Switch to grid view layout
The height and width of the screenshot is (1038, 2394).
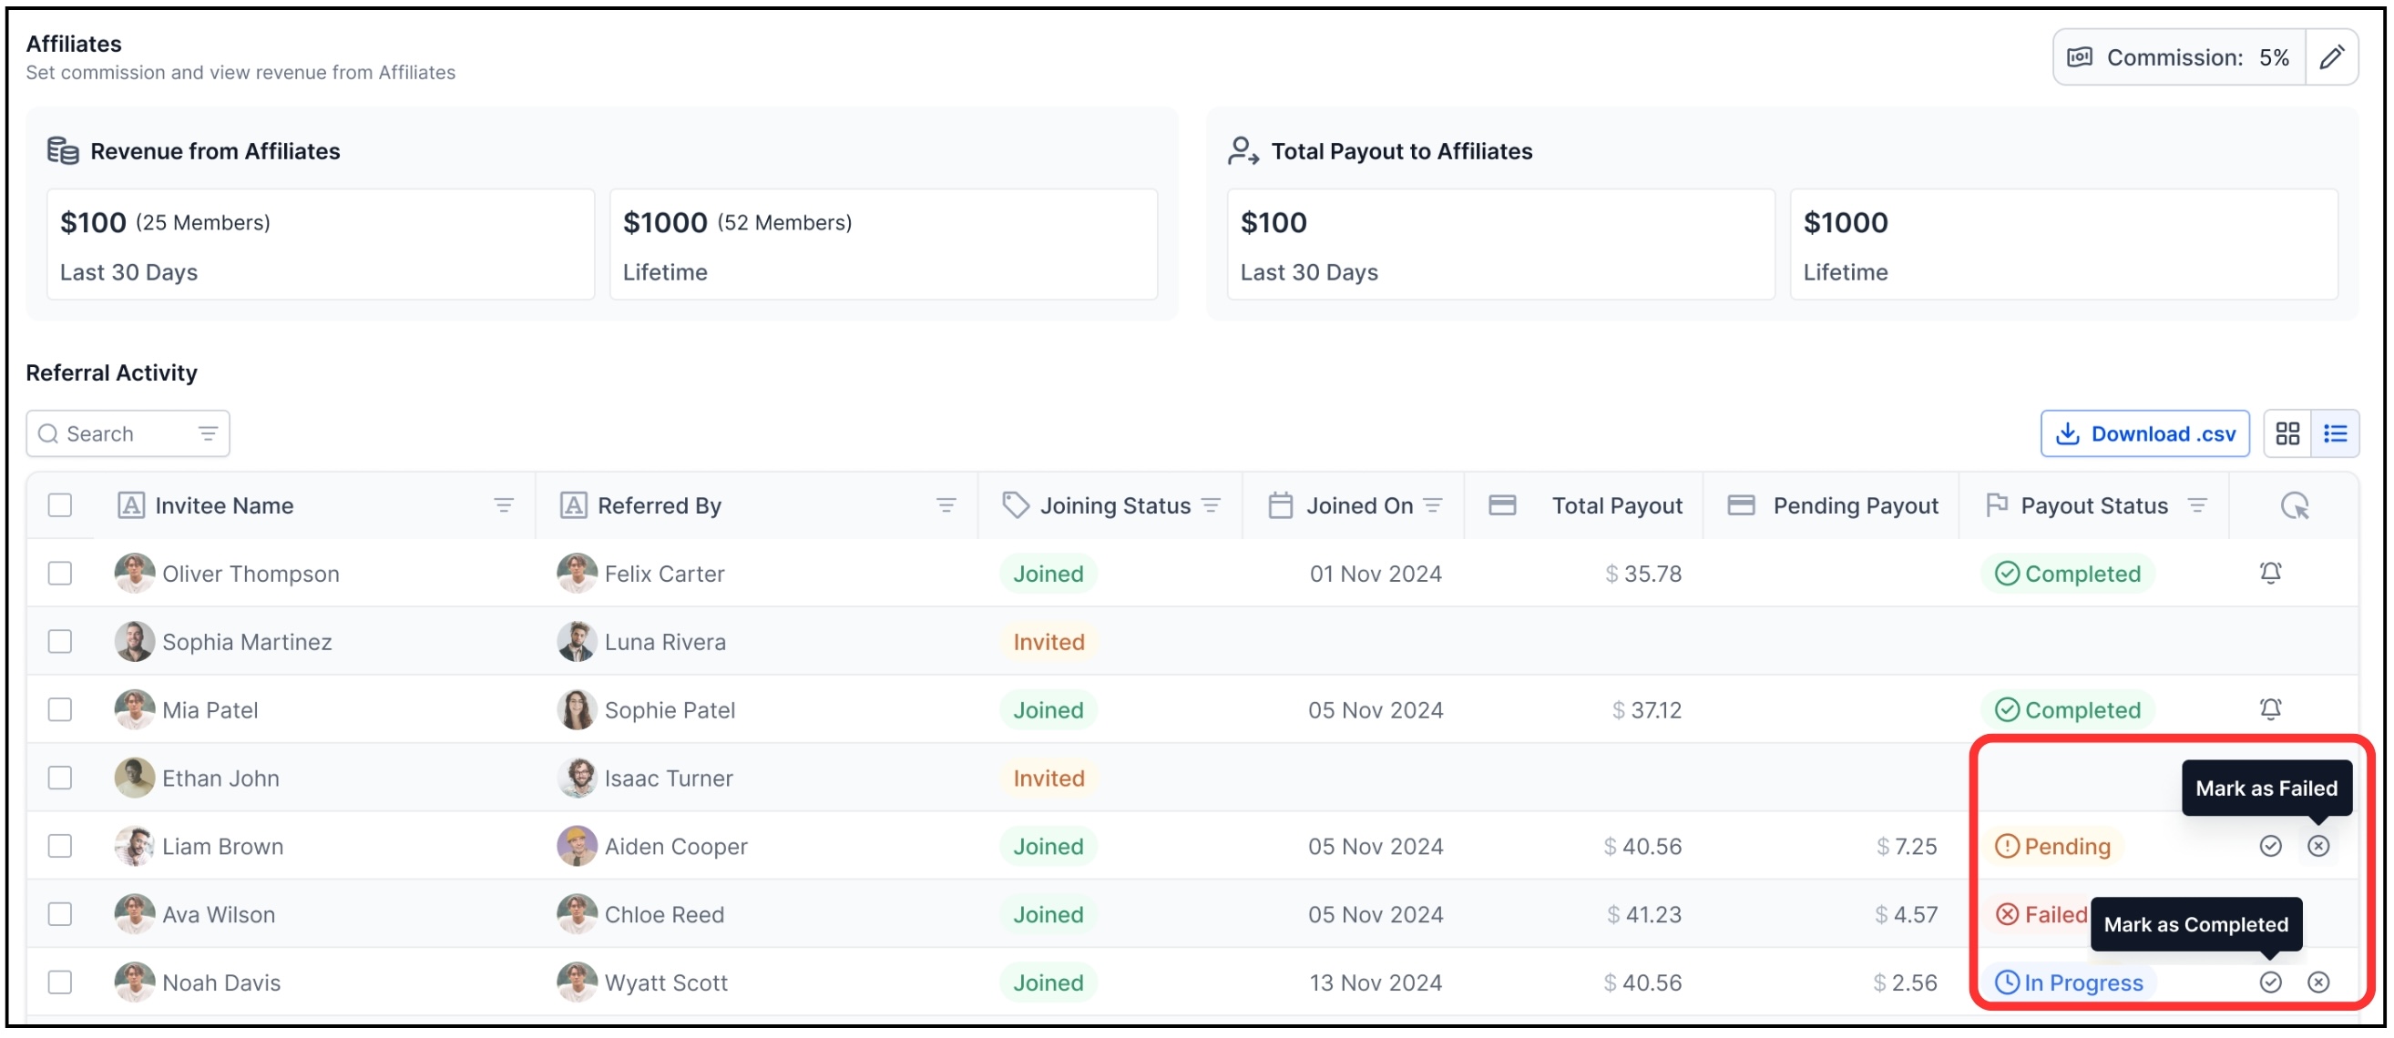(2287, 433)
